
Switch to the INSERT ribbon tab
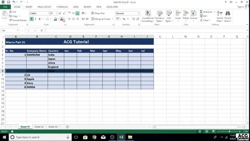29,7
